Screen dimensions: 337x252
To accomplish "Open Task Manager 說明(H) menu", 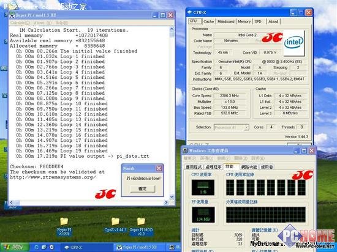I will click(257, 158).
